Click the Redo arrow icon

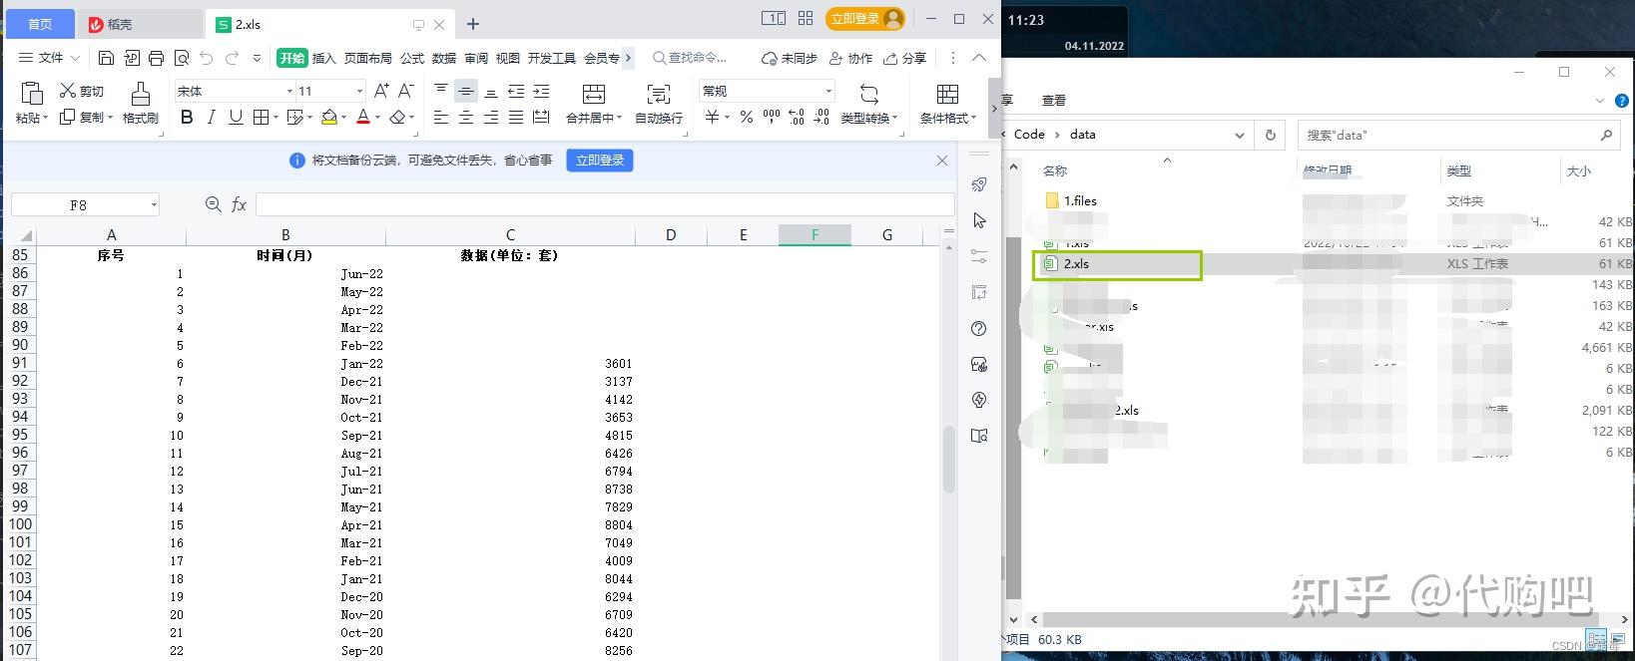pos(232,58)
